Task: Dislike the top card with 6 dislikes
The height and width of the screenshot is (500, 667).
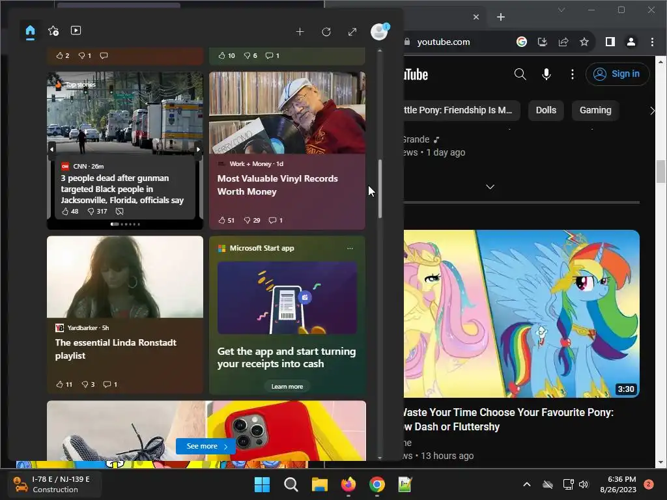Action: (x=250, y=56)
